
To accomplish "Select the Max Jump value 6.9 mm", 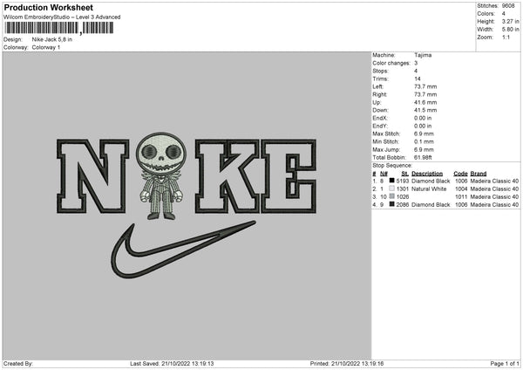I will coord(424,149).
